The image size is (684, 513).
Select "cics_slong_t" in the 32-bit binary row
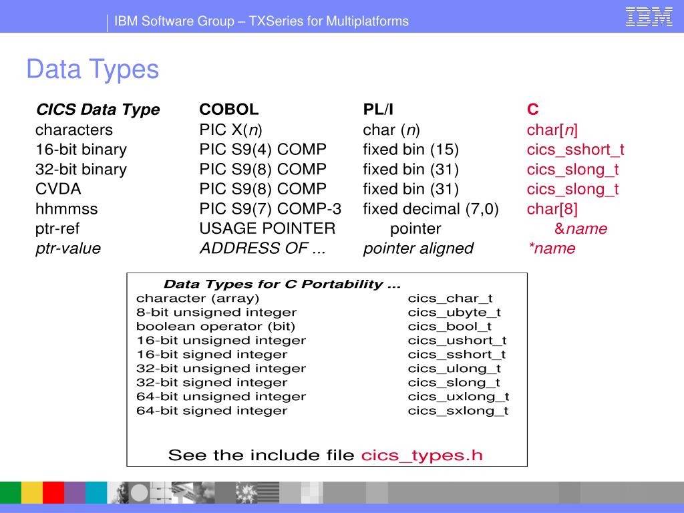(x=572, y=169)
